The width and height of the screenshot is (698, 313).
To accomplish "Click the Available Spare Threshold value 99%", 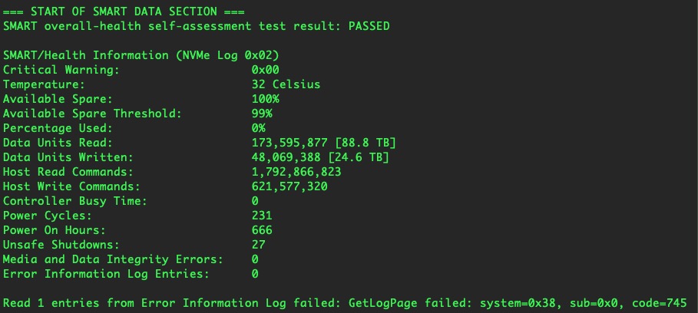I will click(262, 114).
